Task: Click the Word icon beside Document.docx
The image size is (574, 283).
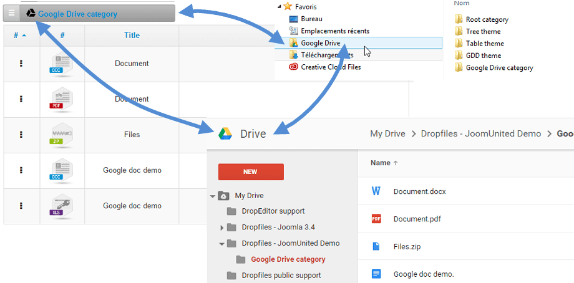Action: coord(376,191)
